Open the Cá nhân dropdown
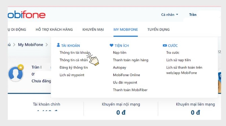Image resolution: width=226 pixels, height=126 pixels. click(169, 15)
